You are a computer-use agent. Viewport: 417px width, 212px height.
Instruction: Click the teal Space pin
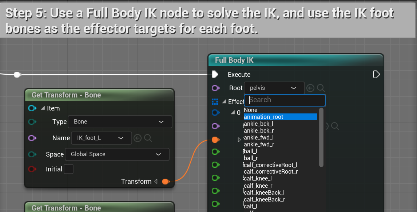(32, 154)
